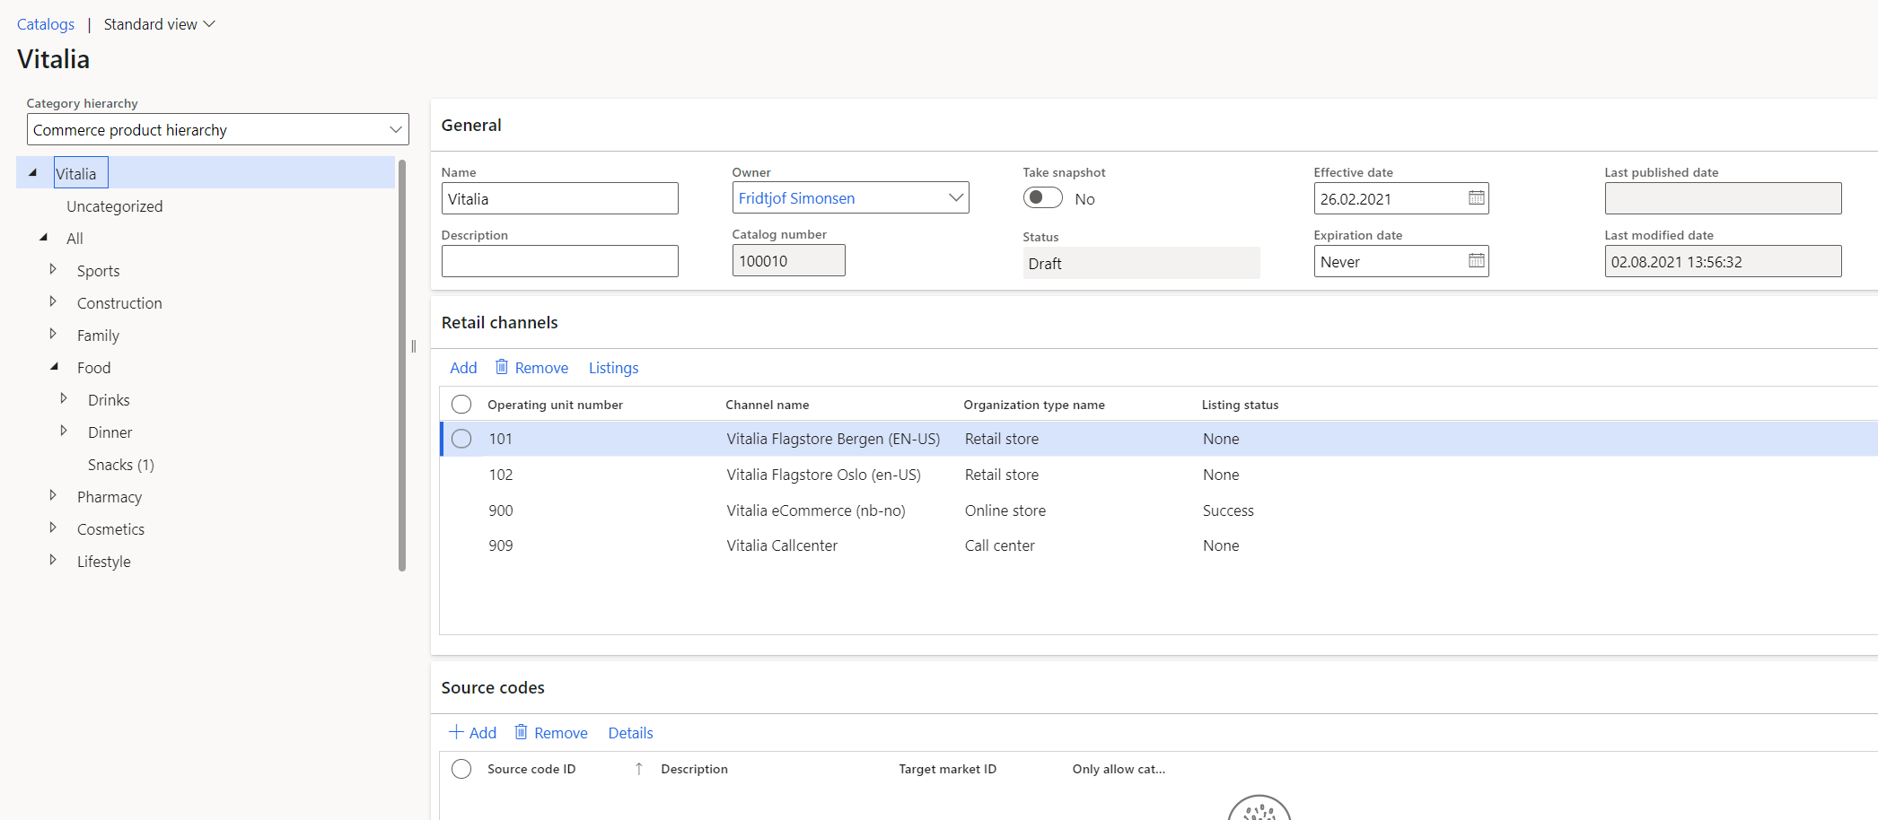This screenshot has width=1878, height=820.
Task: Open the Standard view dropdown
Action: click(x=160, y=24)
